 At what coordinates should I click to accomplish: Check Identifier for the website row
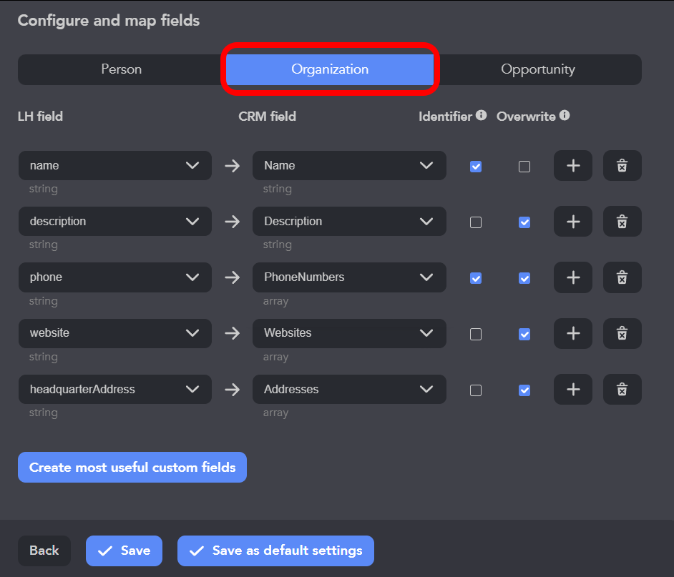tap(476, 334)
